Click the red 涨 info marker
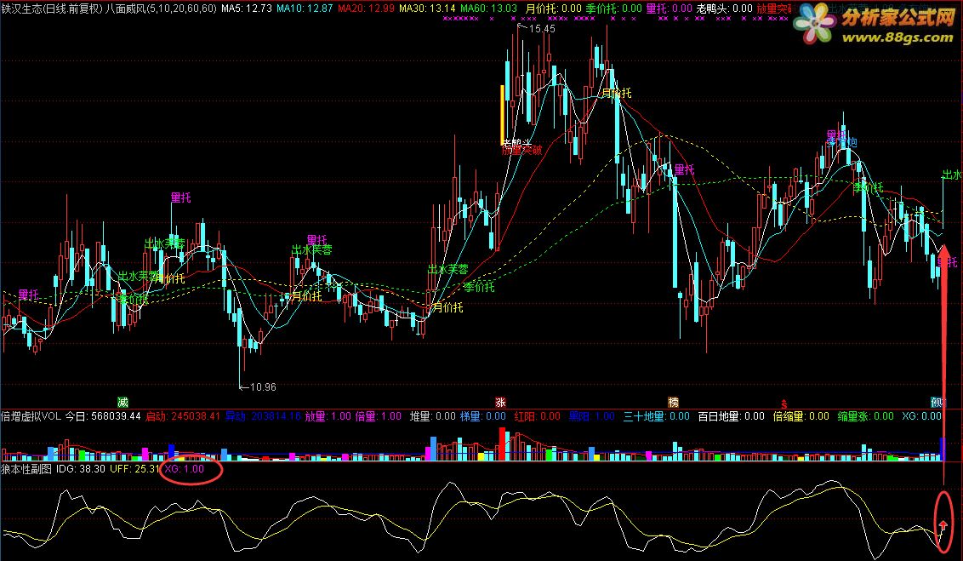The height and width of the screenshot is (561, 963). point(500,403)
